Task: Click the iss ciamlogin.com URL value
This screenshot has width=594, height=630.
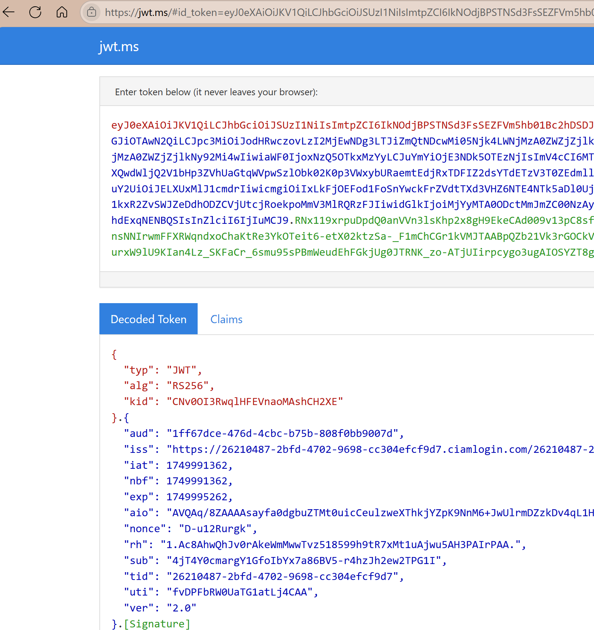Action: pyautogui.click(x=380, y=450)
